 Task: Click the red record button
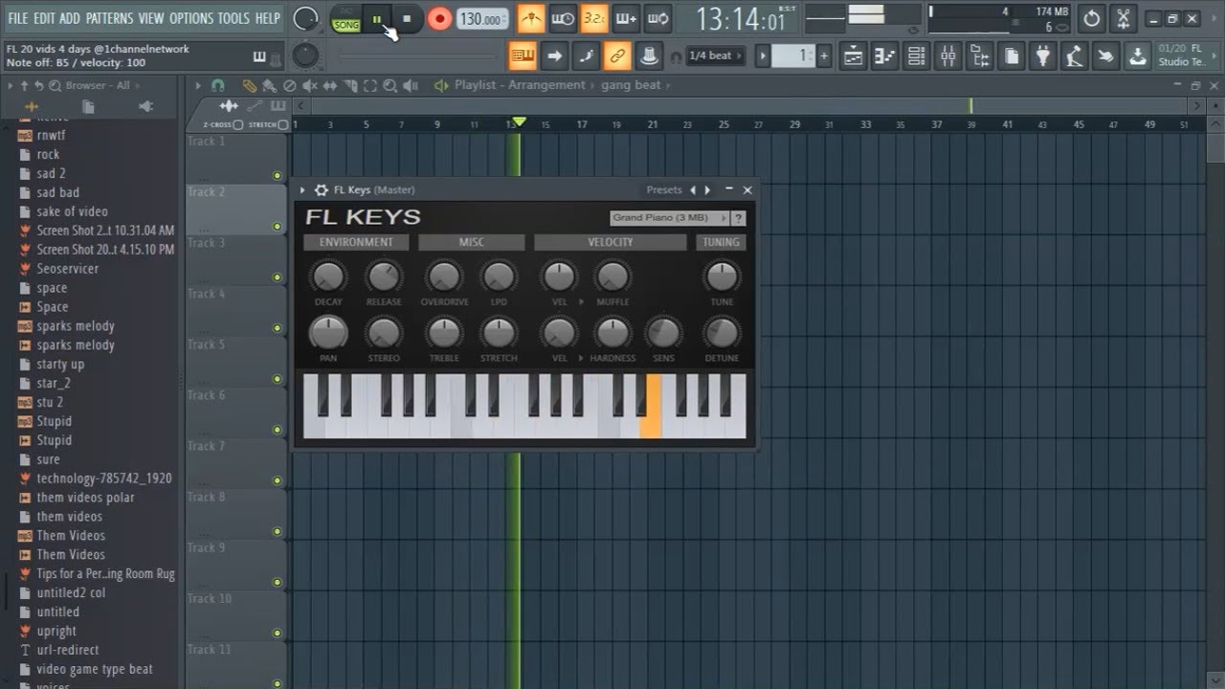coord(439,18)
